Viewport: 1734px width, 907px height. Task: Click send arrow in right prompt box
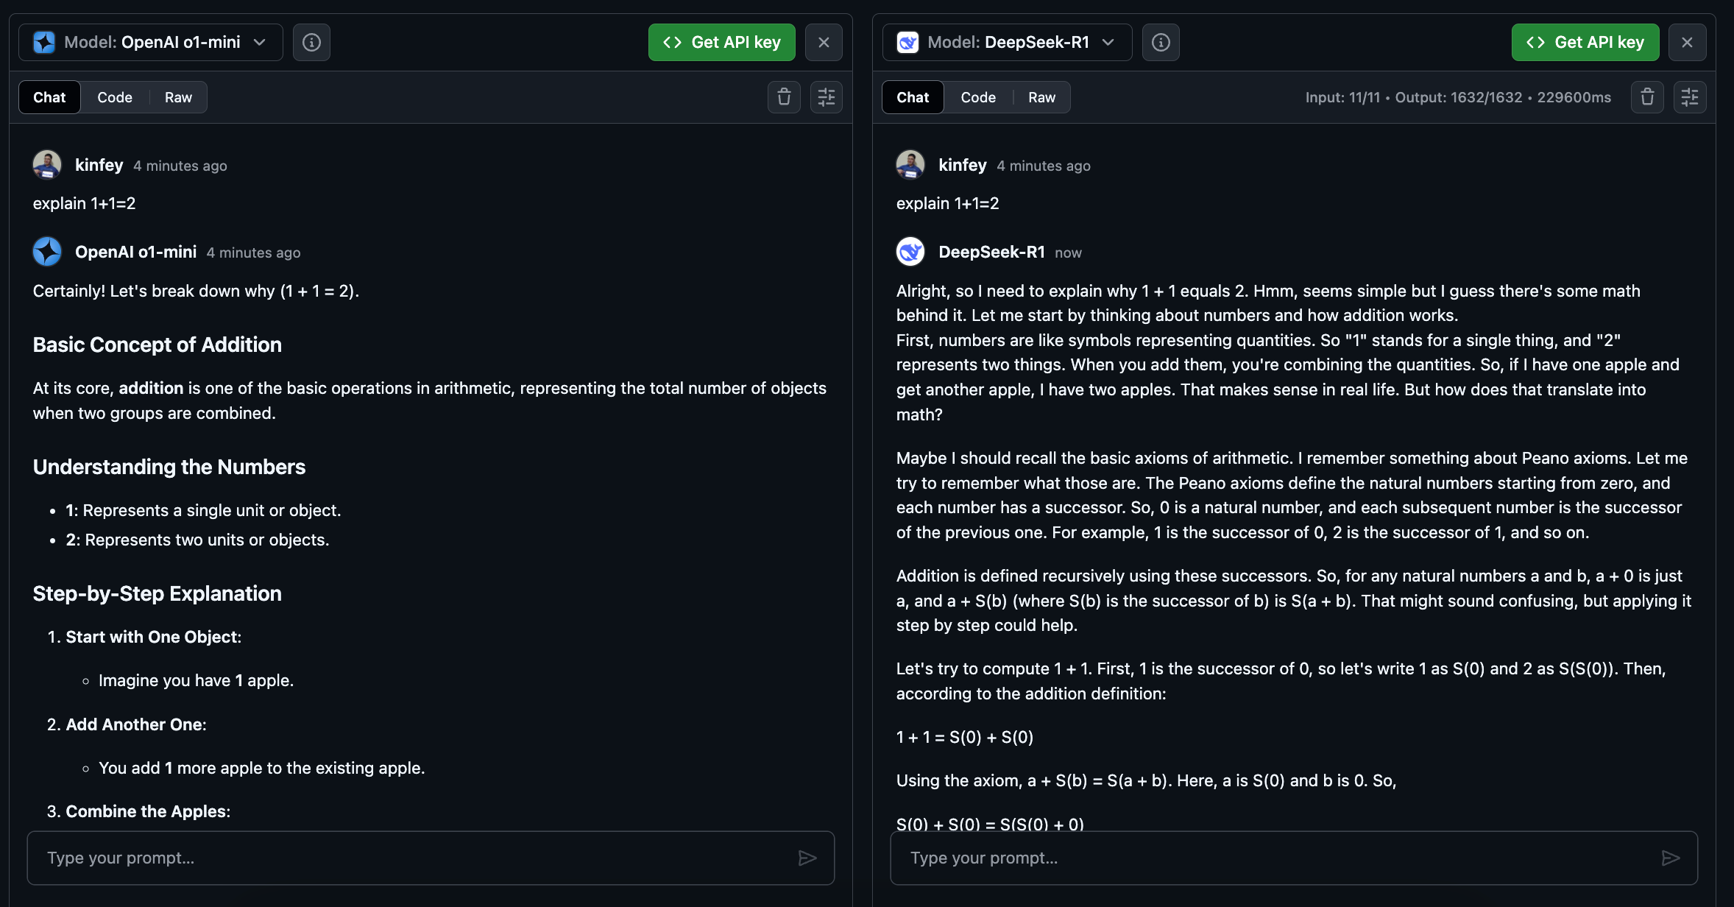tap(1671, 858)
